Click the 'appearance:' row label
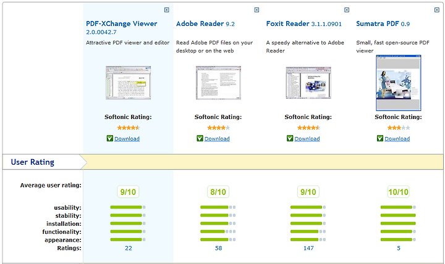This screenshot has width=445, height=264. [62, 240]
